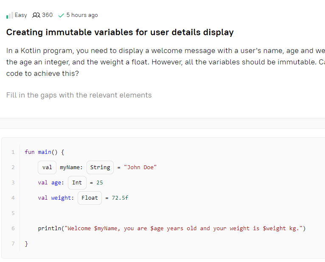
Task: Click the problem title heading
Action: coord(120,32)
